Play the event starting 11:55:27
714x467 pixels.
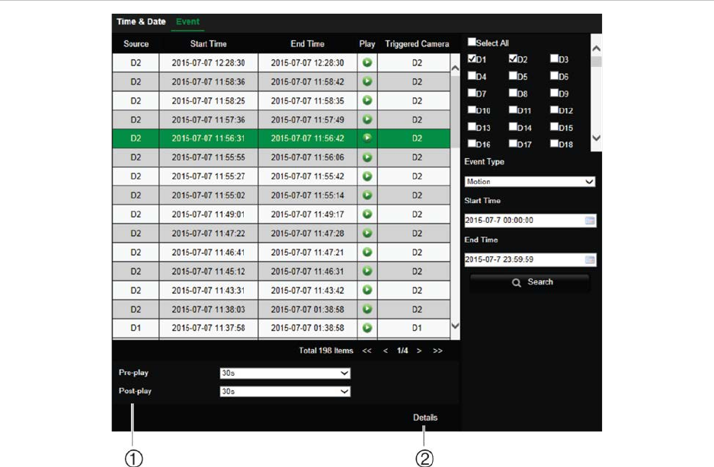367,176
